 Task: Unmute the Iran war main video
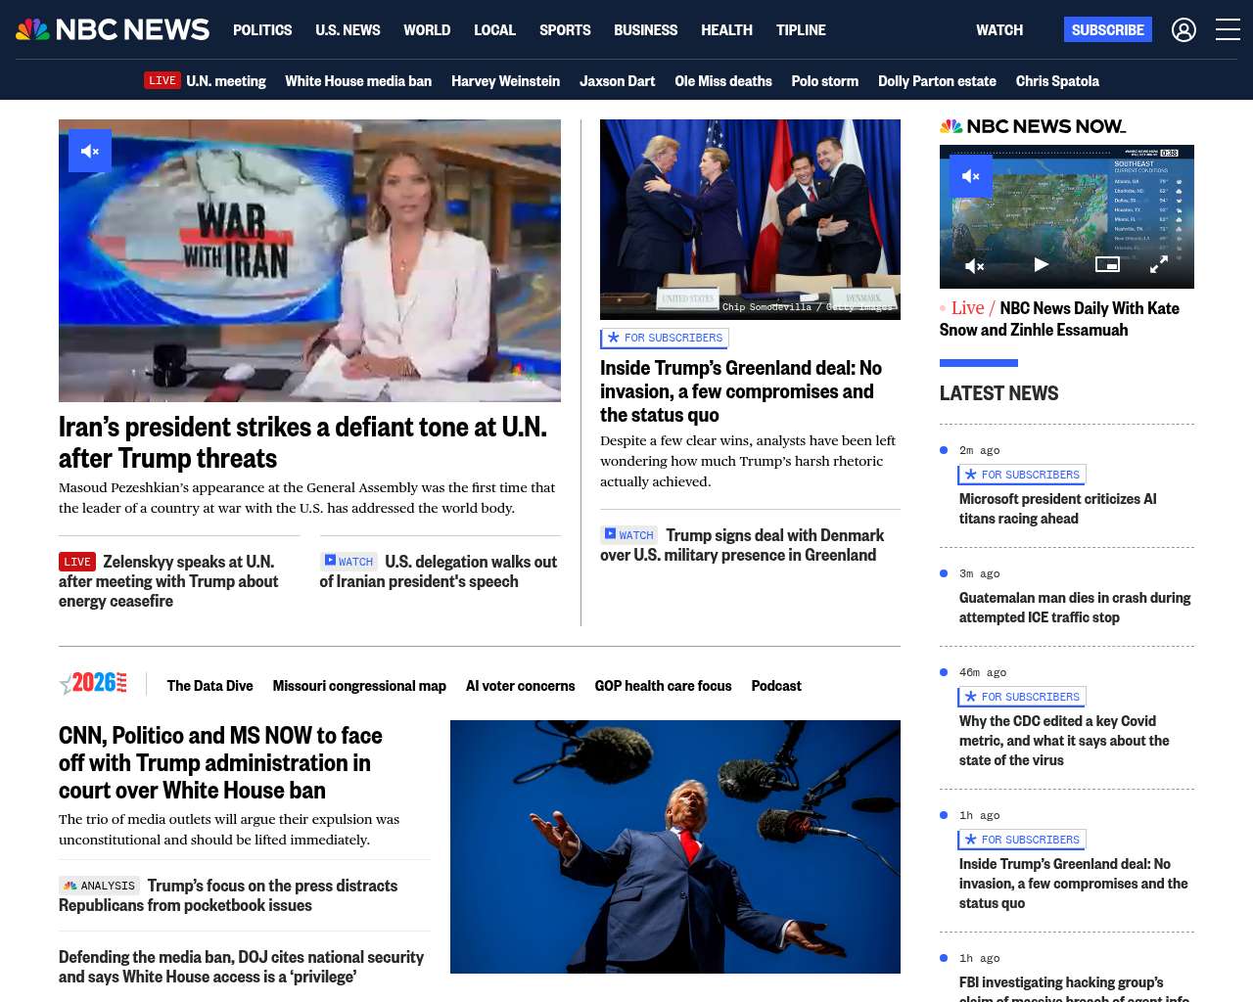pos(90,151)
